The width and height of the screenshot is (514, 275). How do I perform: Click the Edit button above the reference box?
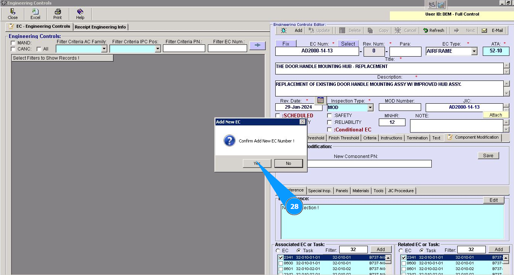pyautogui.click(x=494, y=200)
